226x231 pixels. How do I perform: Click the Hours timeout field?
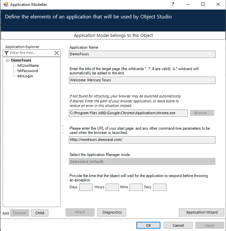pyautogui.click(x=112, y=187)
